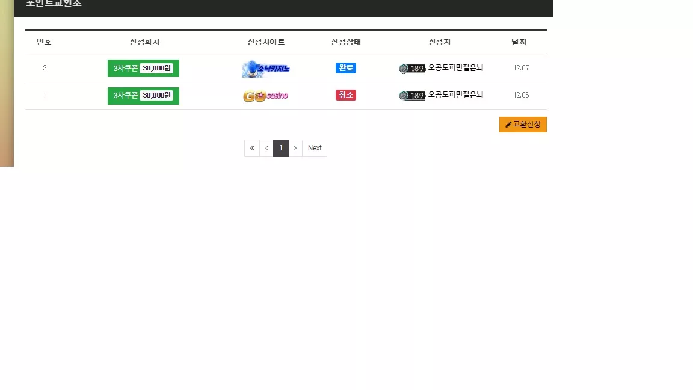
Task: Go to first page with double-arrow
Action: click(x=252, y=148)
